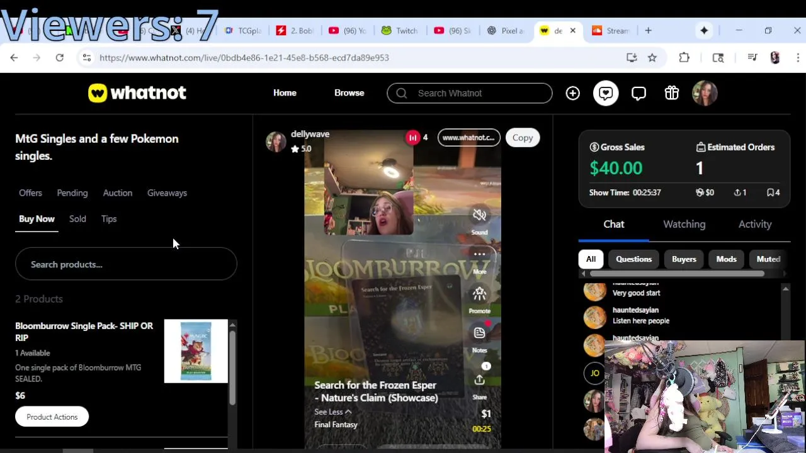The width and height of the screenshot is (806, 453).
Task: Switch to the Activity tab
Action: (755, 224)
